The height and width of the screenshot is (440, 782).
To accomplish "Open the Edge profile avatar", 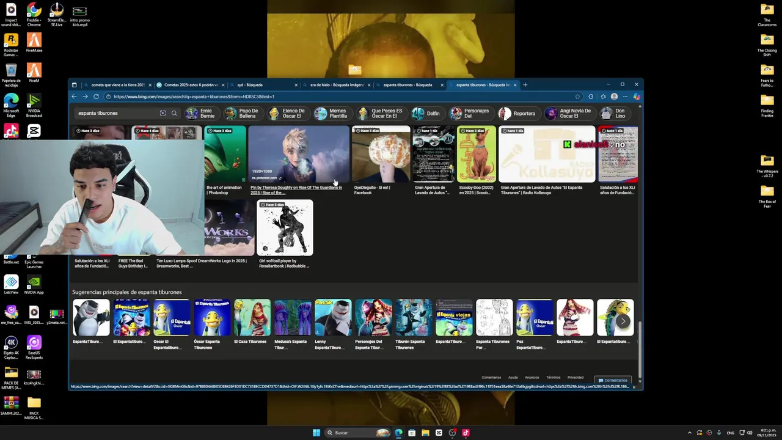I will coord(614,97).
